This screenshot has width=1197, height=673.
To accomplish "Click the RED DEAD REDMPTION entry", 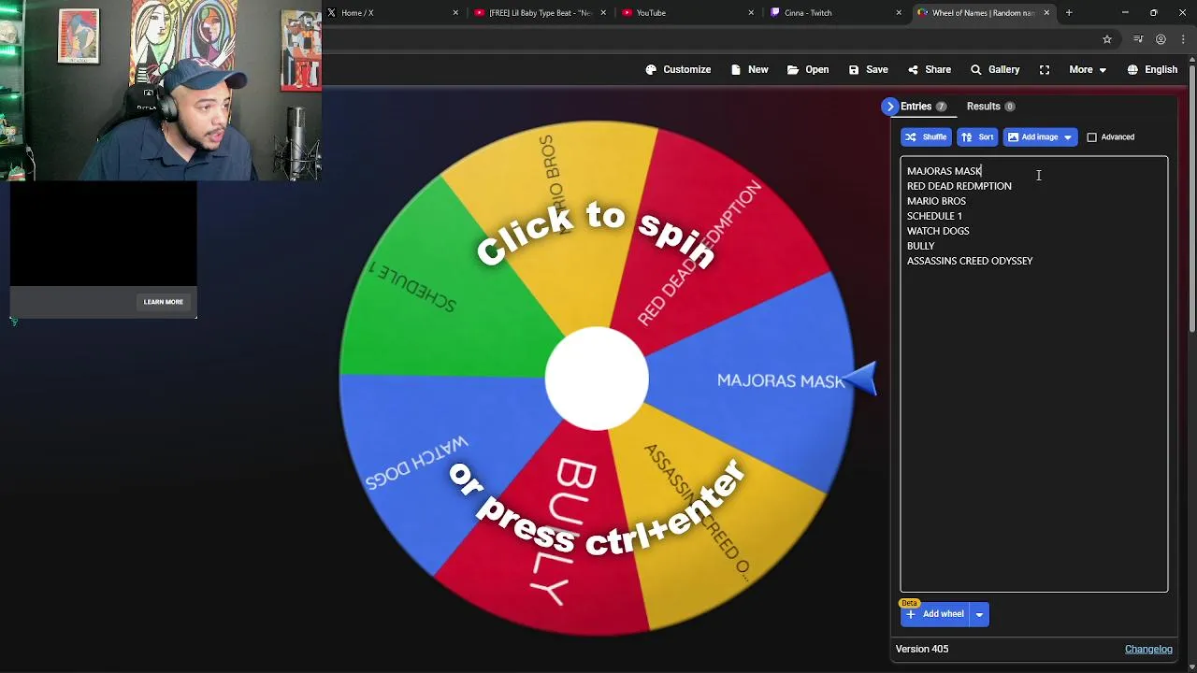I will [959, 186].
